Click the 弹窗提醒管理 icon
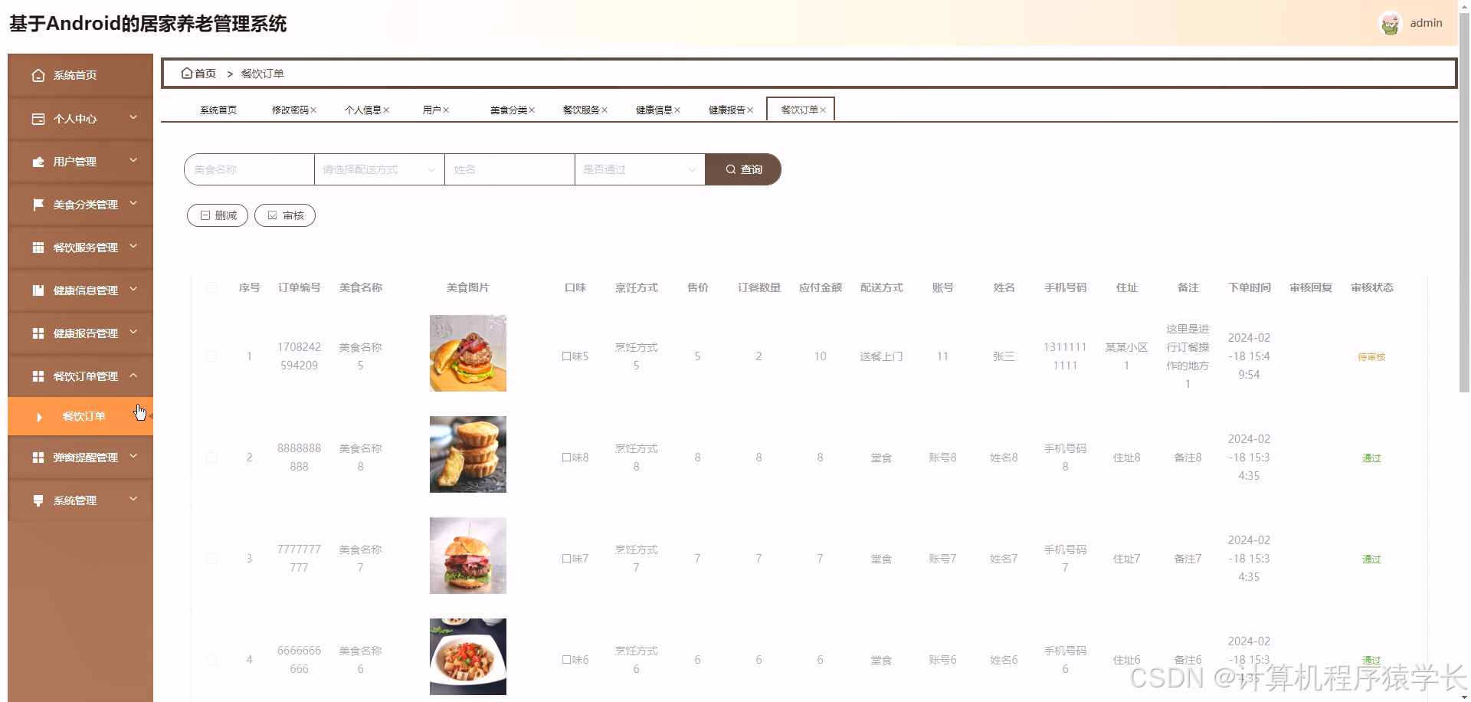Viewport: 1471px width, 702px height. 38,458
